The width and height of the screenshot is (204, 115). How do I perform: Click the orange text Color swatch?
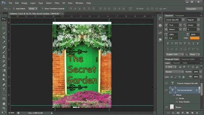[195, 38]
